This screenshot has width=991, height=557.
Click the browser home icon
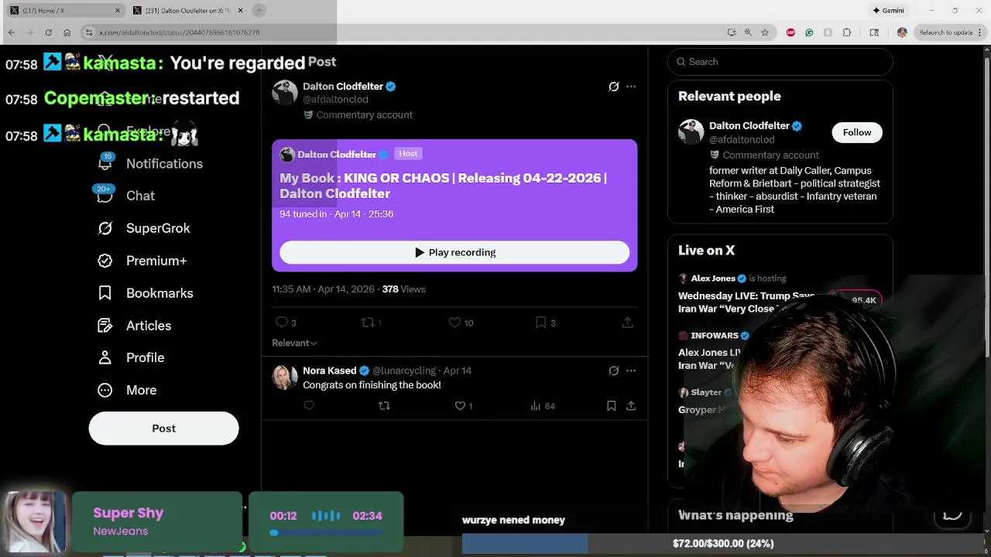[67, 32]
